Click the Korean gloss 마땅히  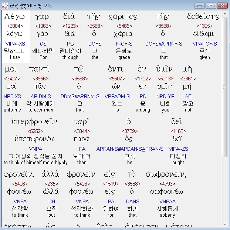pyautogui.click(x=178, y=156)
